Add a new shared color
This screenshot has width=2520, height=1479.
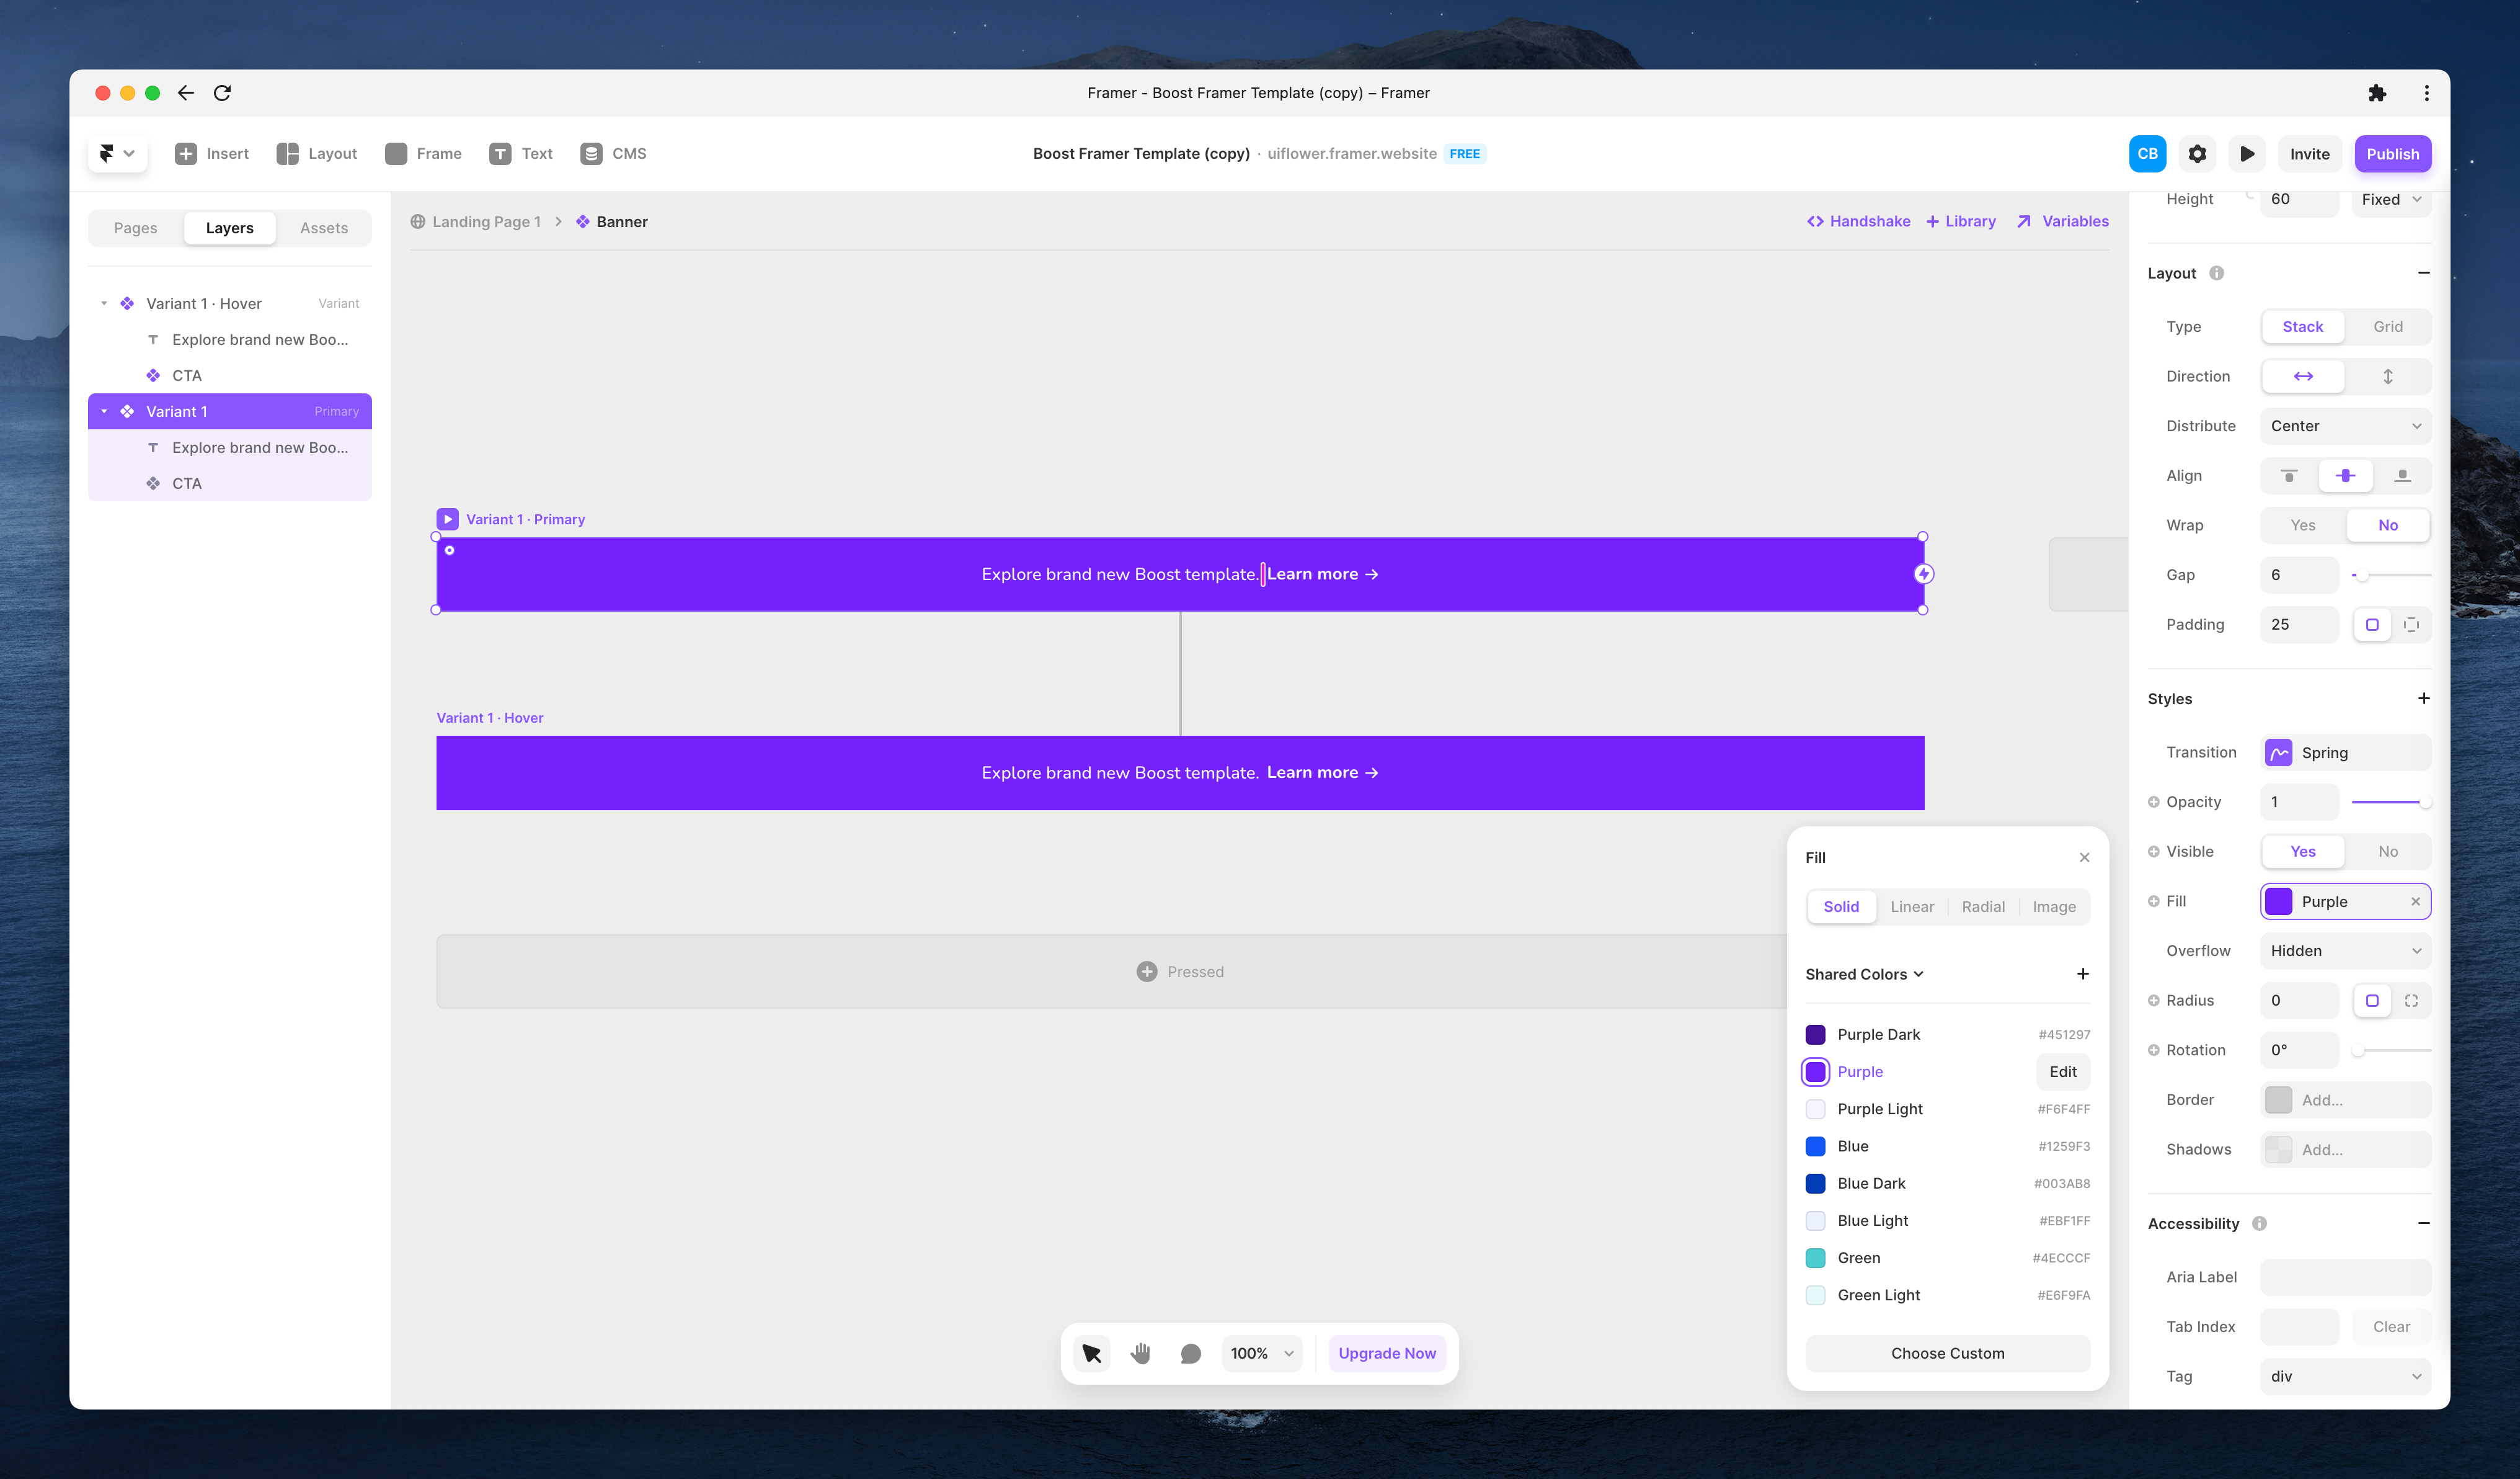[2082, 973]
